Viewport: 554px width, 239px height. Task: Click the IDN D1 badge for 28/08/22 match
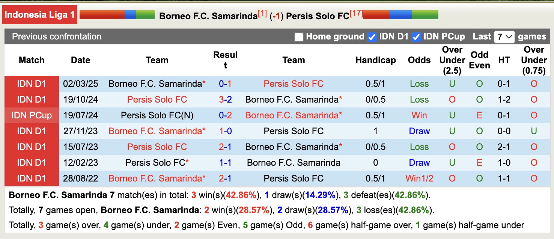coord(32,178)
